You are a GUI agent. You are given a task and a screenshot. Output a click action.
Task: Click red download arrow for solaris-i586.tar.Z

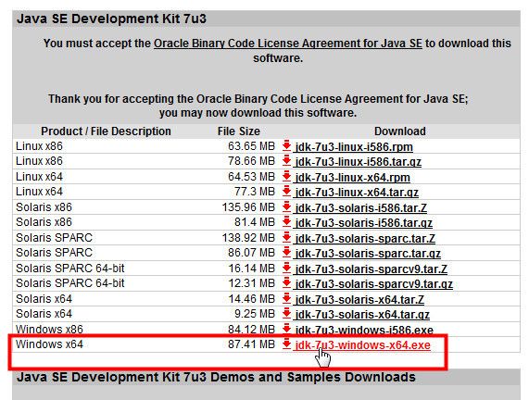pyautogui.click(x=286, y=206)
